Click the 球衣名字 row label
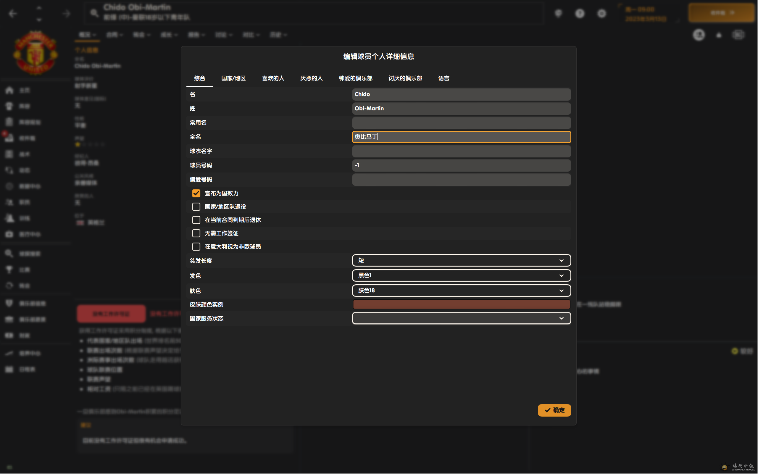758x474 pixels. (201, 151)
